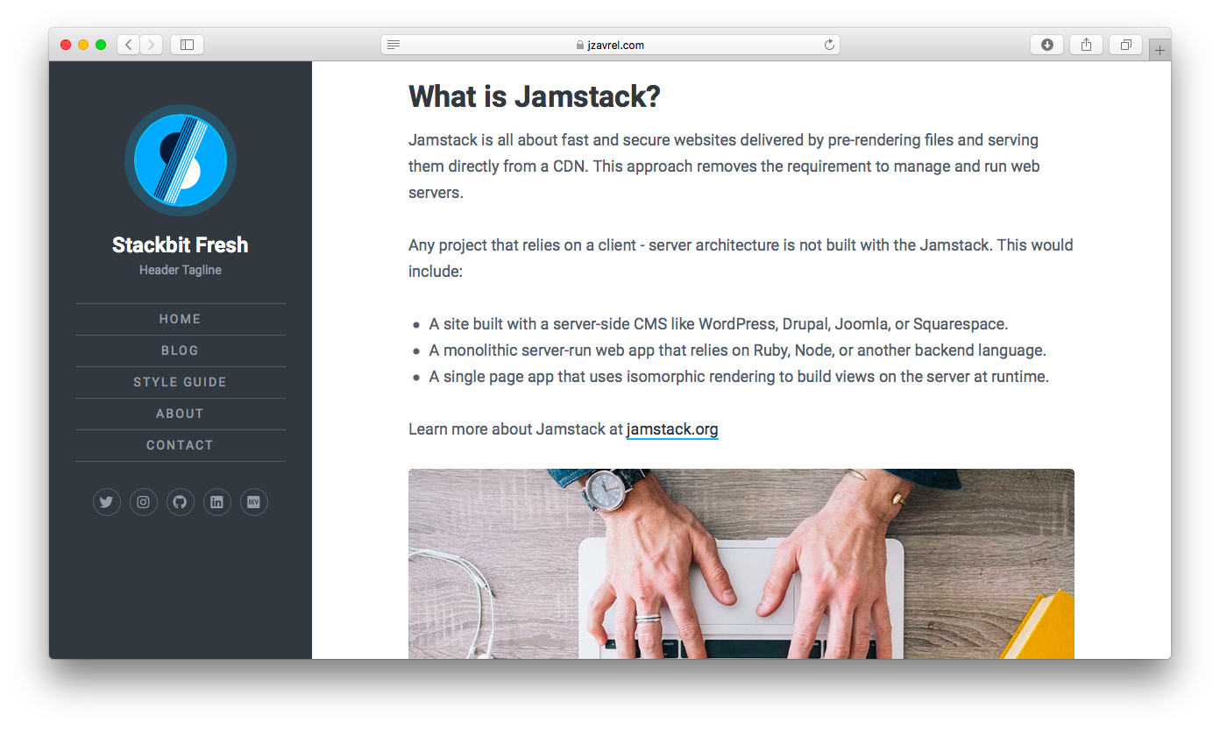Open the GitHub social icon
Viewport: 1220px width, 729px height.
click(181, 502)
